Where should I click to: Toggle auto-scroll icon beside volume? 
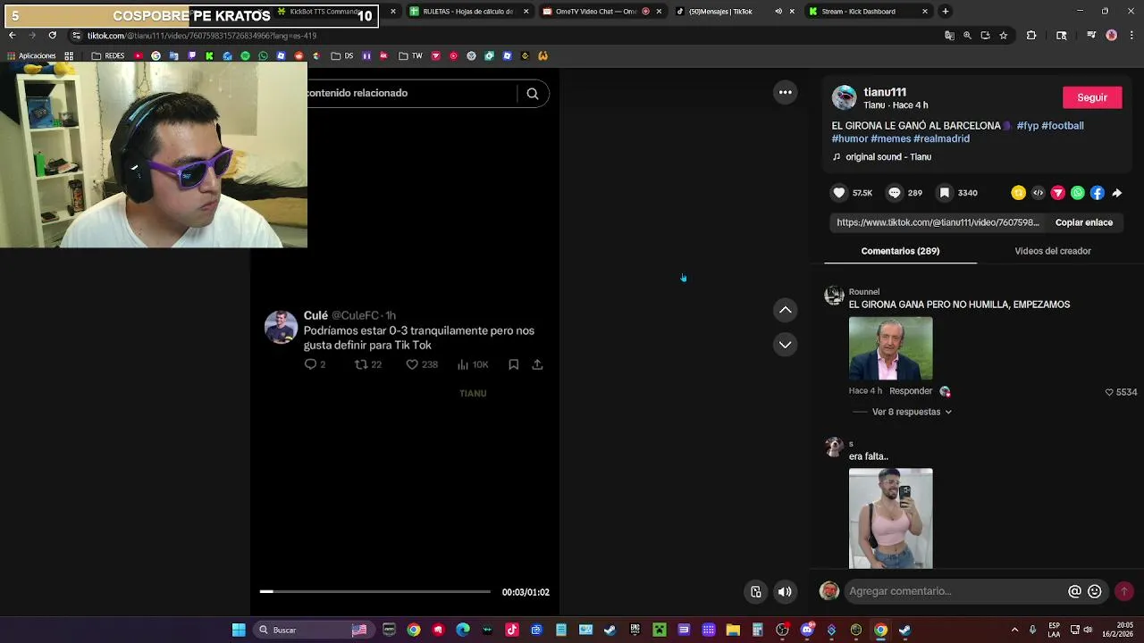[756, 591]
